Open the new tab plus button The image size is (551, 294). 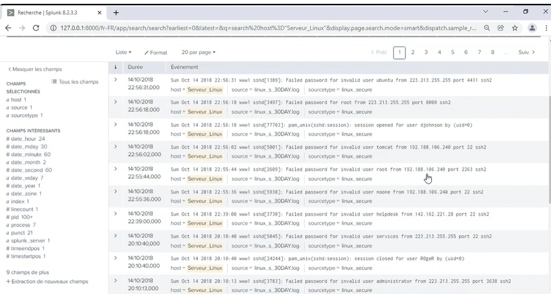(116, 12)
